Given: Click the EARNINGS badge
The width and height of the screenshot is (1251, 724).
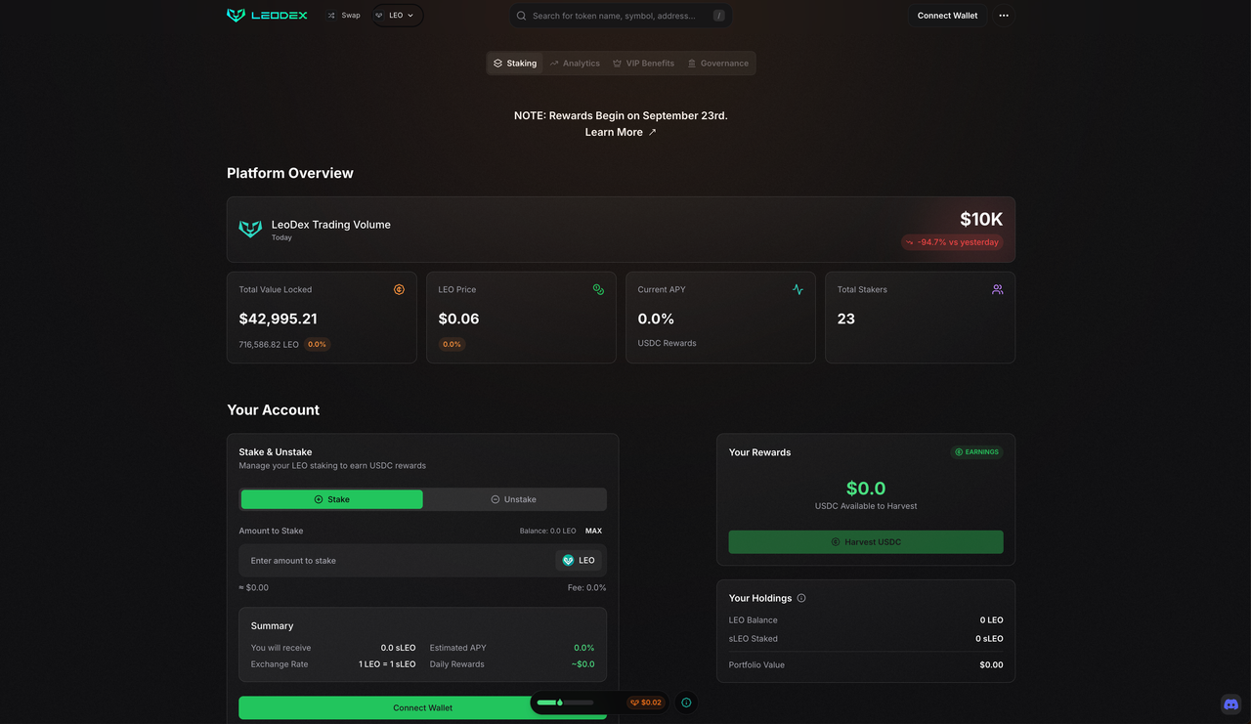Looking at the screenshot, I should [x=977, y=452].
